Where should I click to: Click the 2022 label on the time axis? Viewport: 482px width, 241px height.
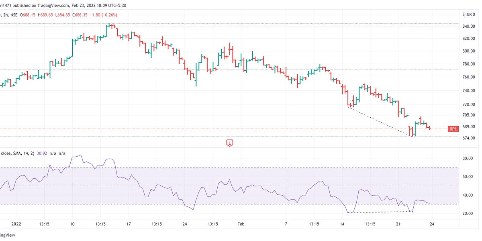[x=17, y=224]
